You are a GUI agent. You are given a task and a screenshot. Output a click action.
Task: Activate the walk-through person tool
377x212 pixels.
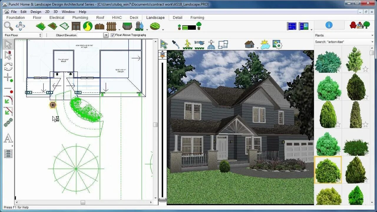coord(188,44)
